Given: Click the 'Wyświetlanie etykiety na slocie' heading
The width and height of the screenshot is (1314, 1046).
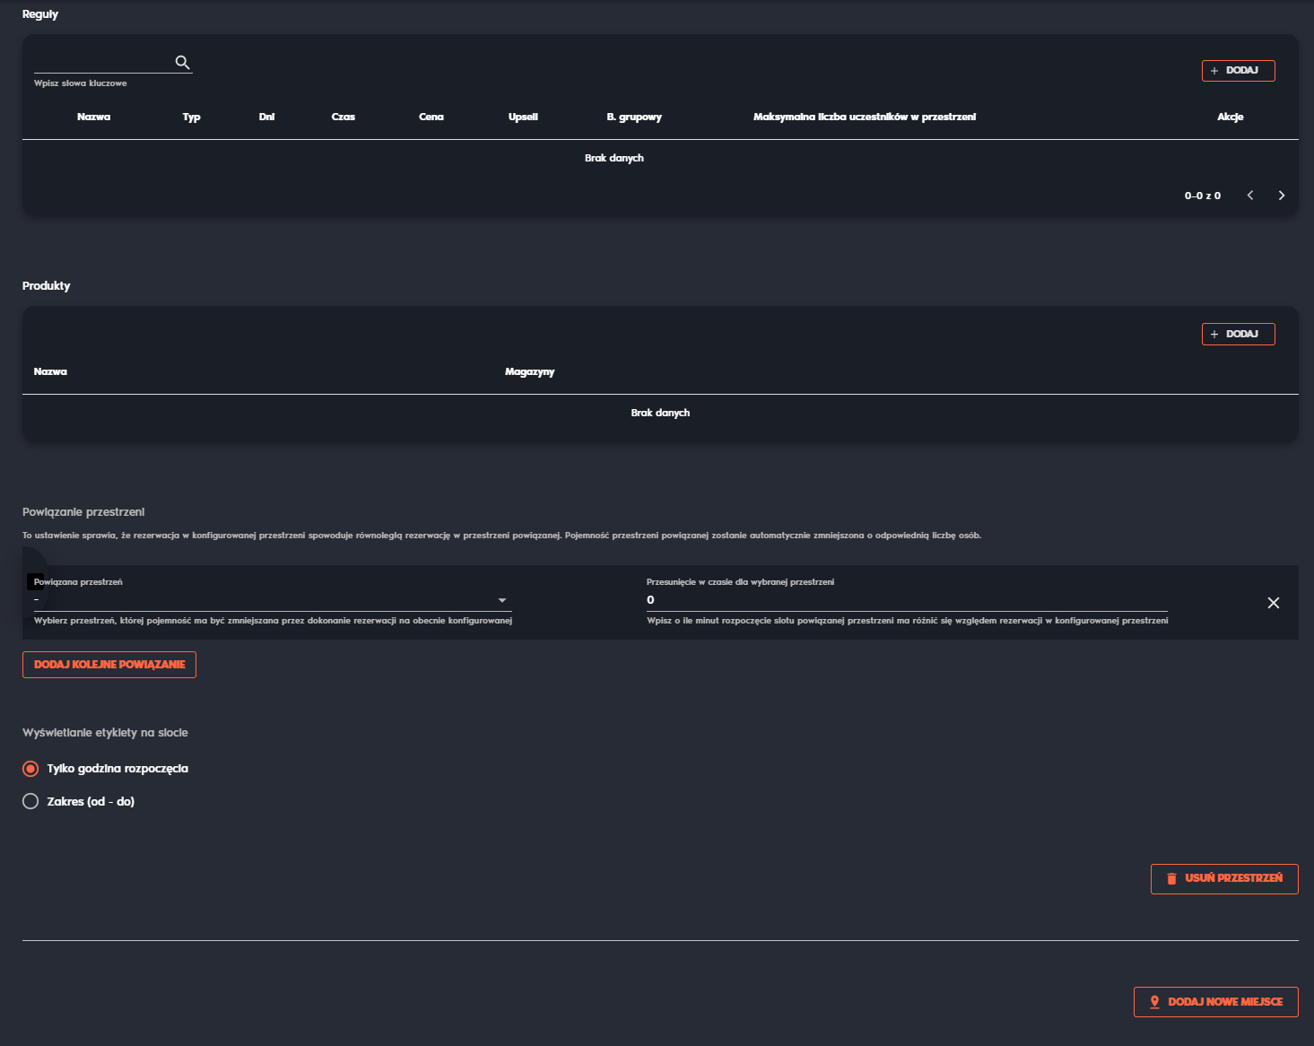Looking at the screenshot, I should 105,733.
